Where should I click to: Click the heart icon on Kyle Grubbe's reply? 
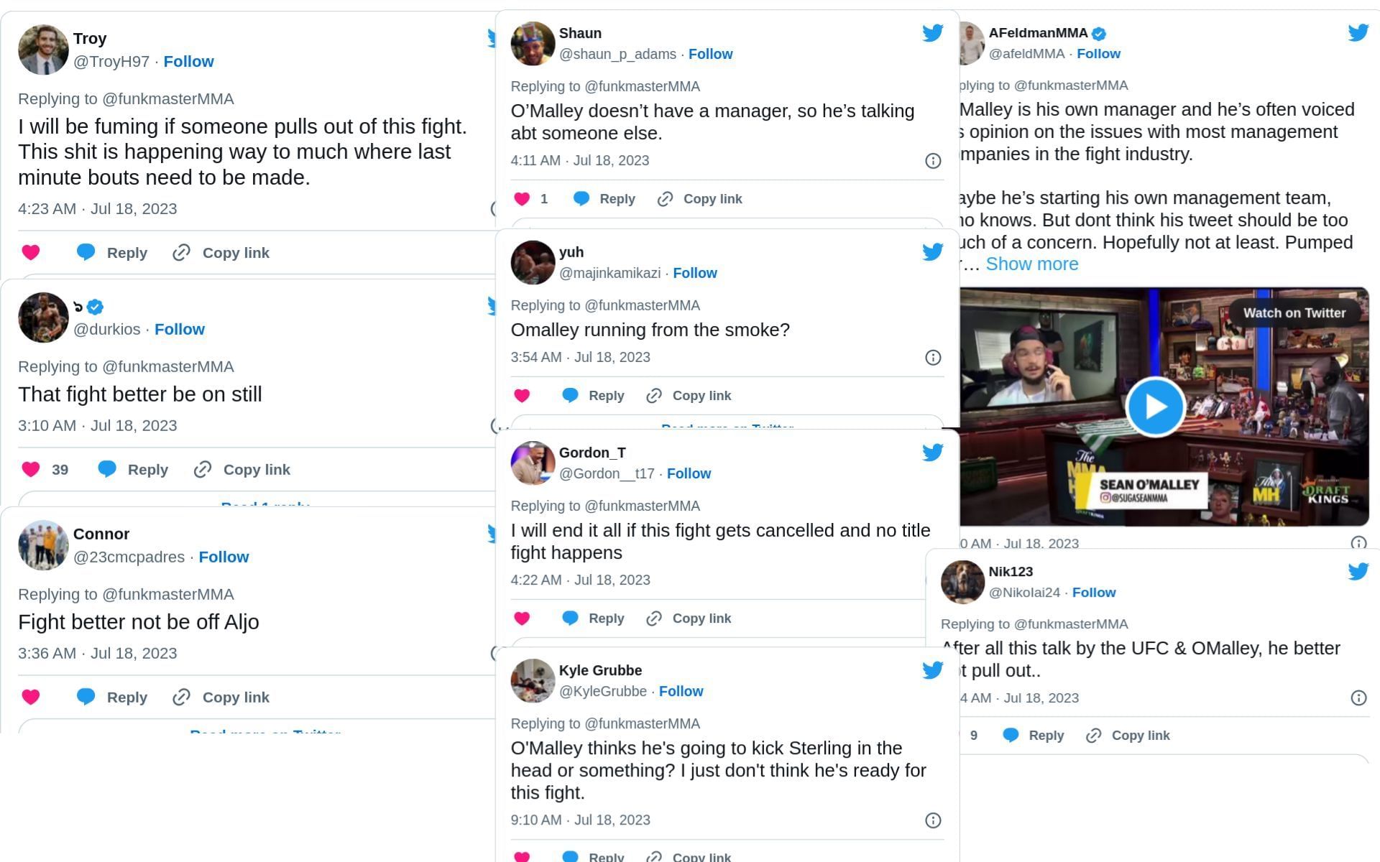tap(522, 856)
